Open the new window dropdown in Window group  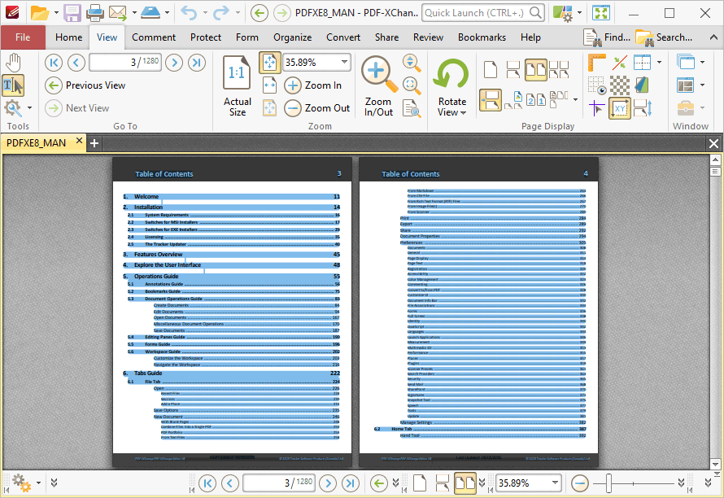click(x=702, y=63)
